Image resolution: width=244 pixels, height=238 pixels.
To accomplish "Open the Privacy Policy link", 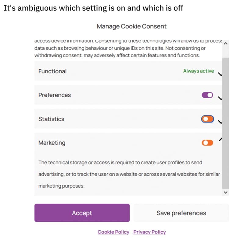I will click(149, 232).
